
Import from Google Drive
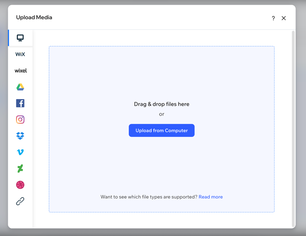tap(20, 87)
